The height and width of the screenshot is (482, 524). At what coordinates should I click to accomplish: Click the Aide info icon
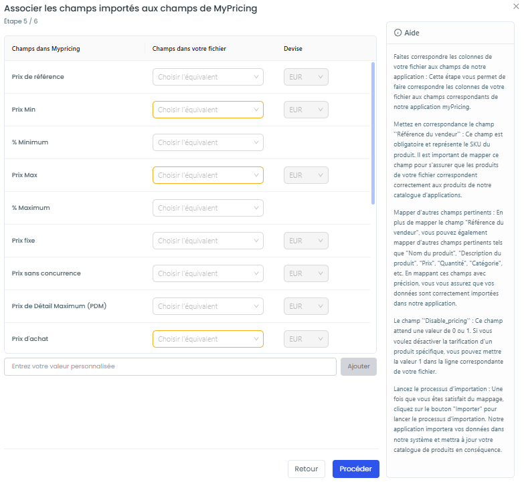(398, 33)
